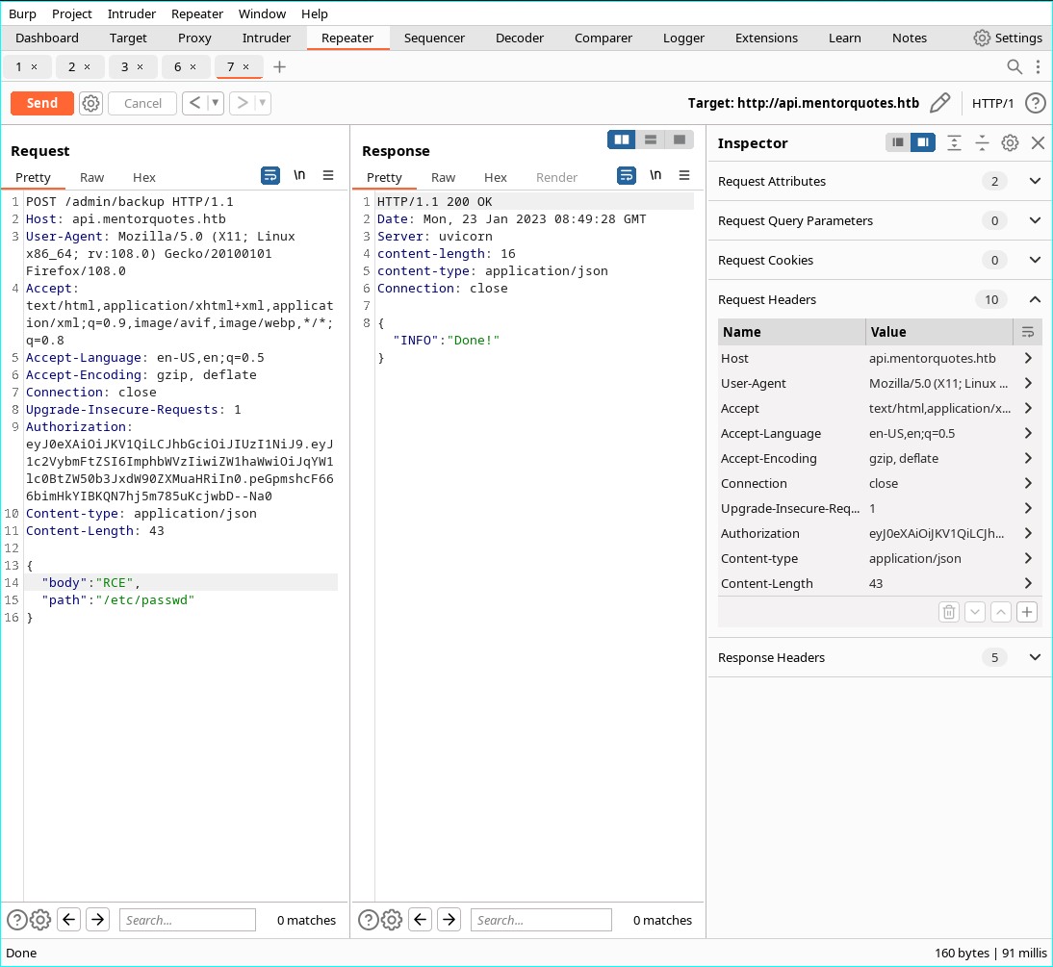The width and height of the screenshot is (1053, 967).
Task: Open history back dropdown arrow
Action: click(x=215, y=103)
